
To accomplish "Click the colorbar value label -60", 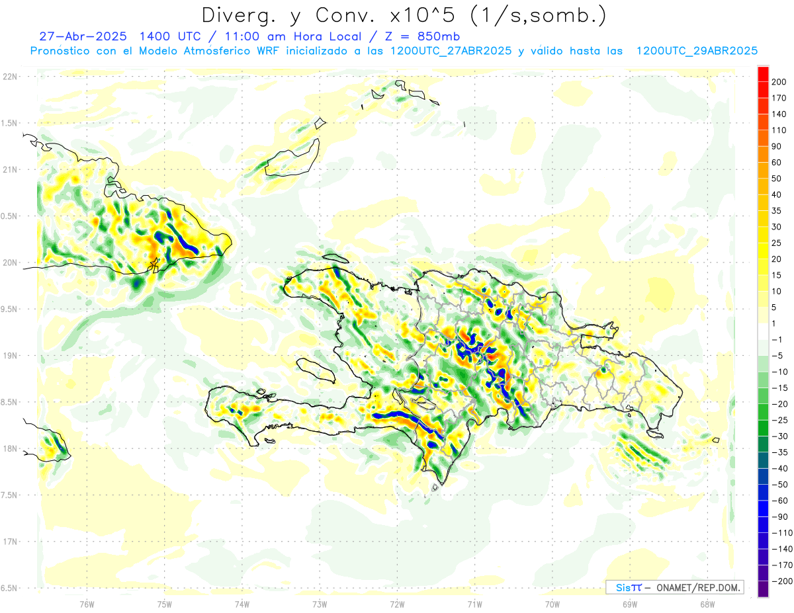I will click(x=780, y=501).
